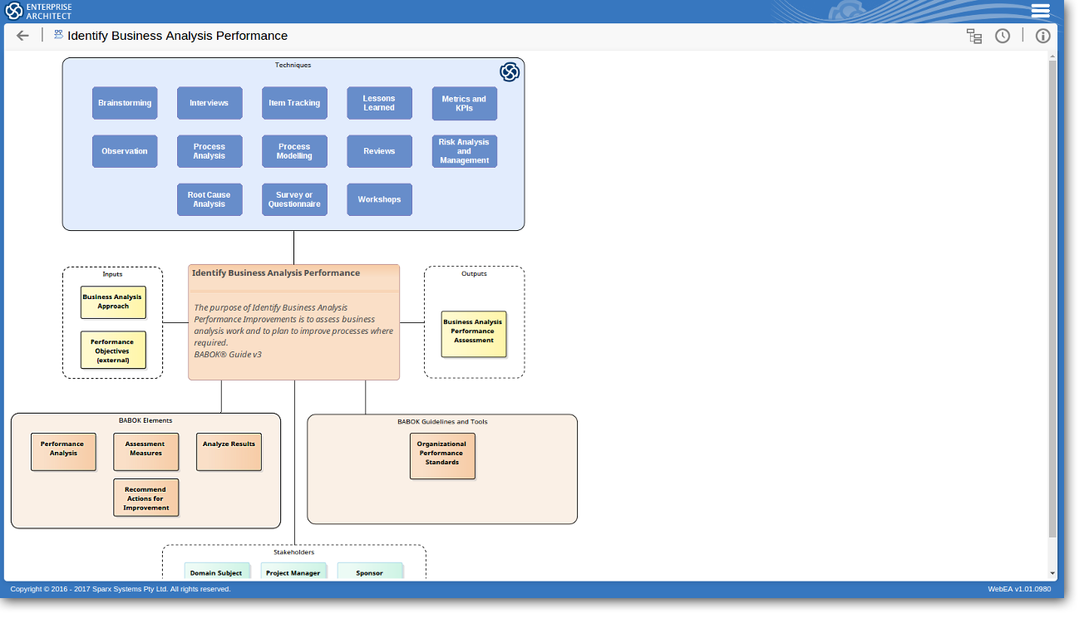Screen dimensions: 1089x623
Task: Click Organizational Performance Standards element
Action: (442, 455)
